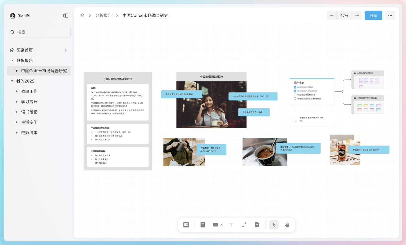
Task: Activate the hand pan tool
Action: [287, 225]
